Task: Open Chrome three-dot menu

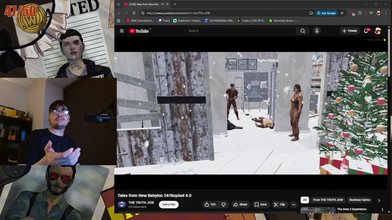Action: coord(386,13)
